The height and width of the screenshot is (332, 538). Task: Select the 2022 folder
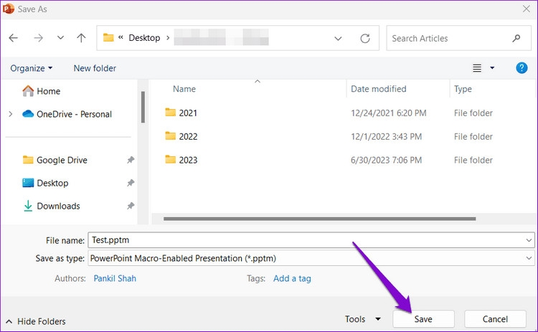[x=188, y=136]
